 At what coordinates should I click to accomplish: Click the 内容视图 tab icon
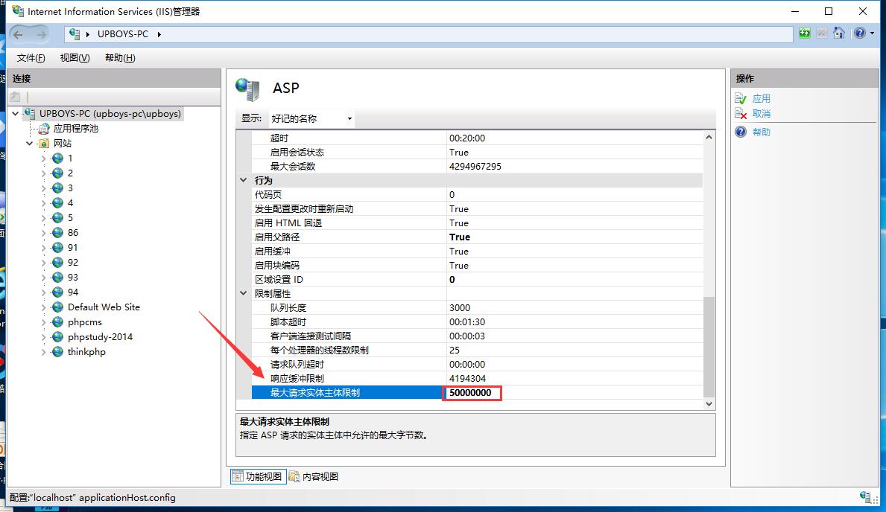pos(294,476)
